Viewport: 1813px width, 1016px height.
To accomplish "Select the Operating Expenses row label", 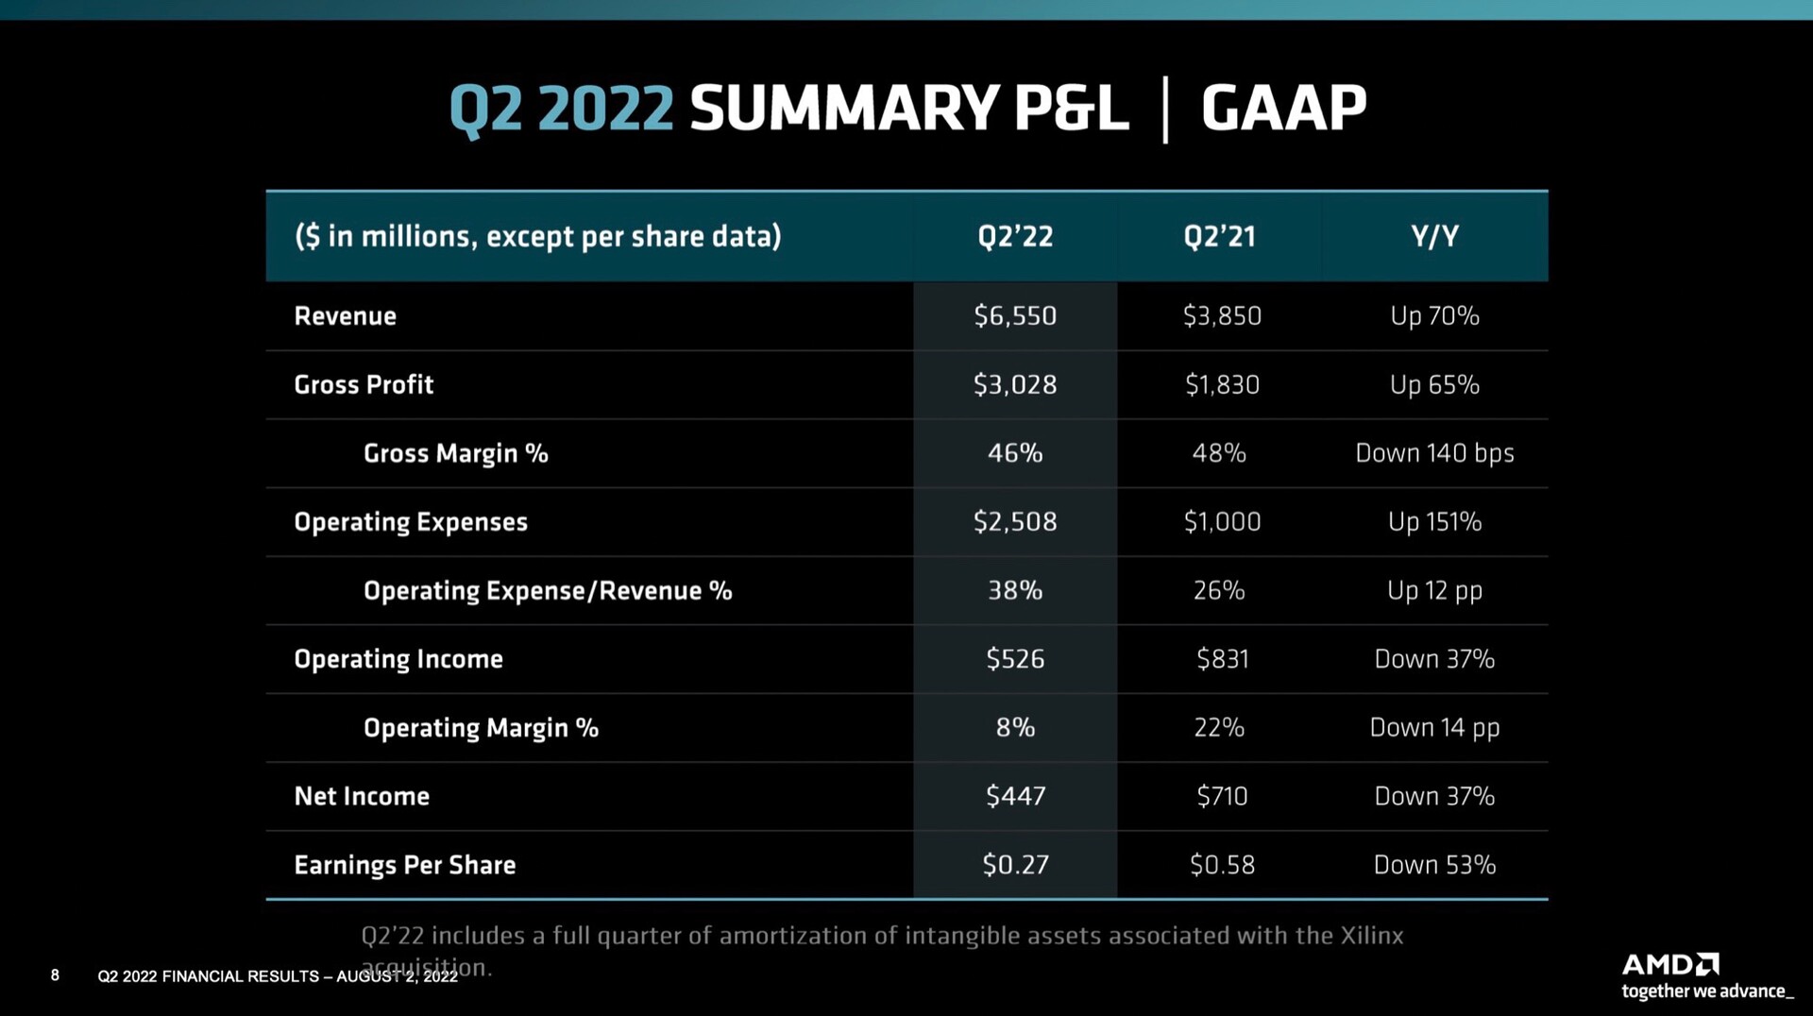I will (x=411, y=522).
